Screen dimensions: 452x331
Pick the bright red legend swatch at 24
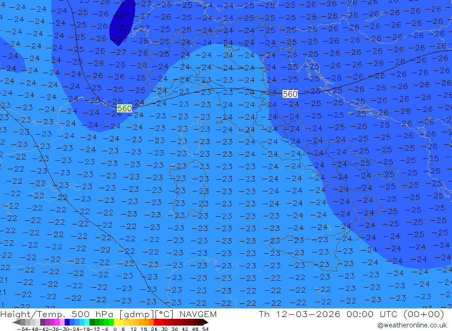(x=155, y=322)
